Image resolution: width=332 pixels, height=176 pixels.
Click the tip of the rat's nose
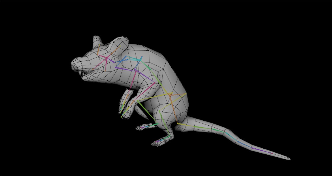pyautogui.click(x=72, y=64)
